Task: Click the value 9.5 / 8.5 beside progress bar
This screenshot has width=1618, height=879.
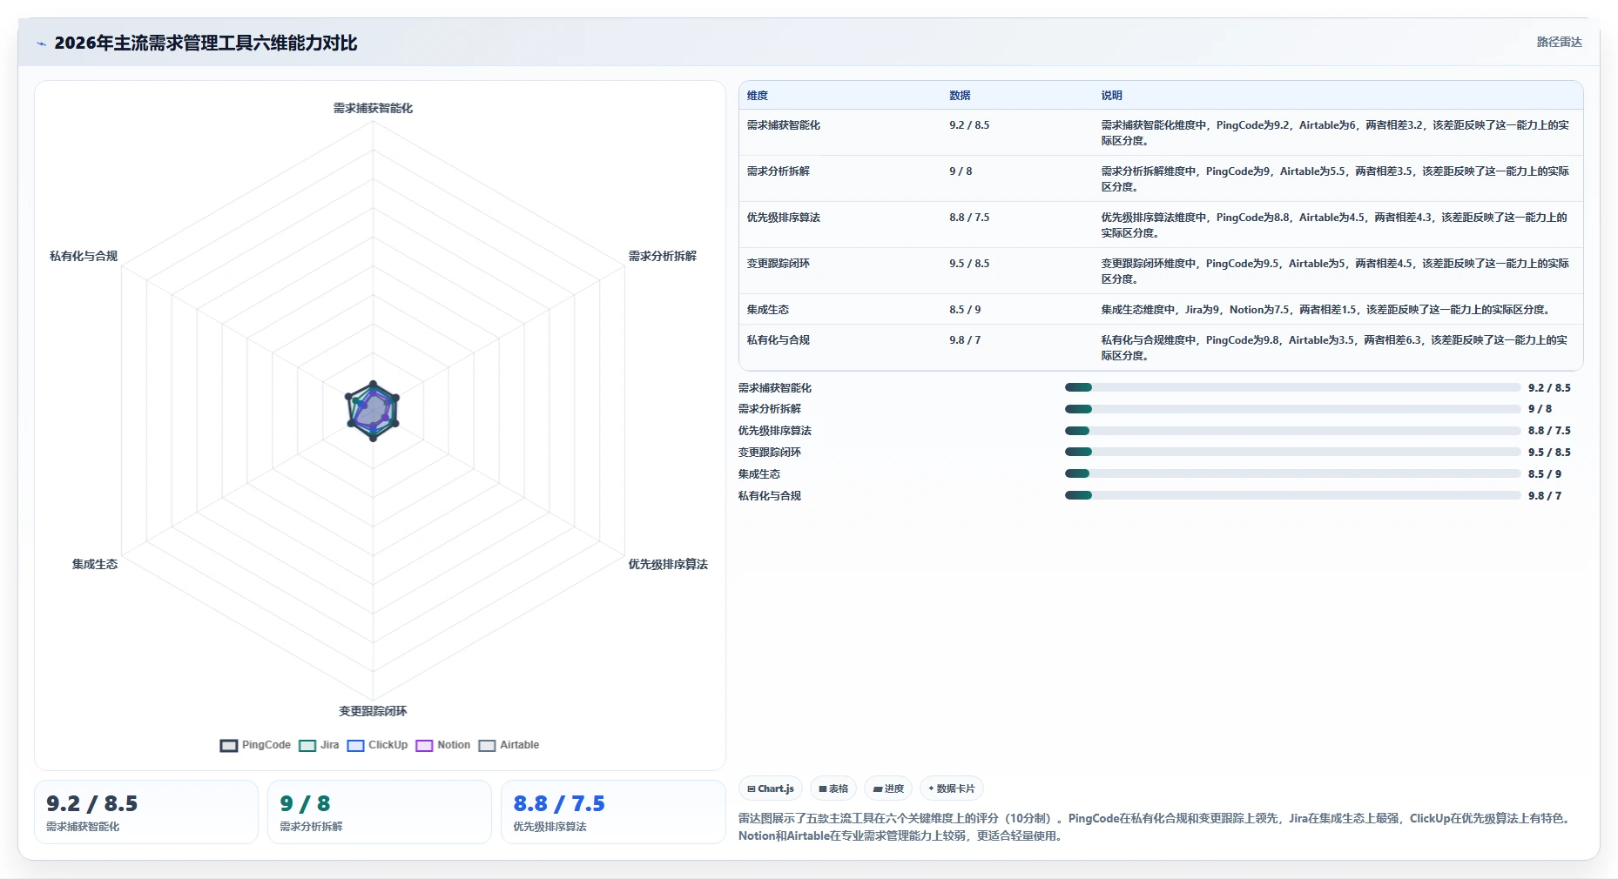Action: pyautogui.click(x=1549, y=453)
